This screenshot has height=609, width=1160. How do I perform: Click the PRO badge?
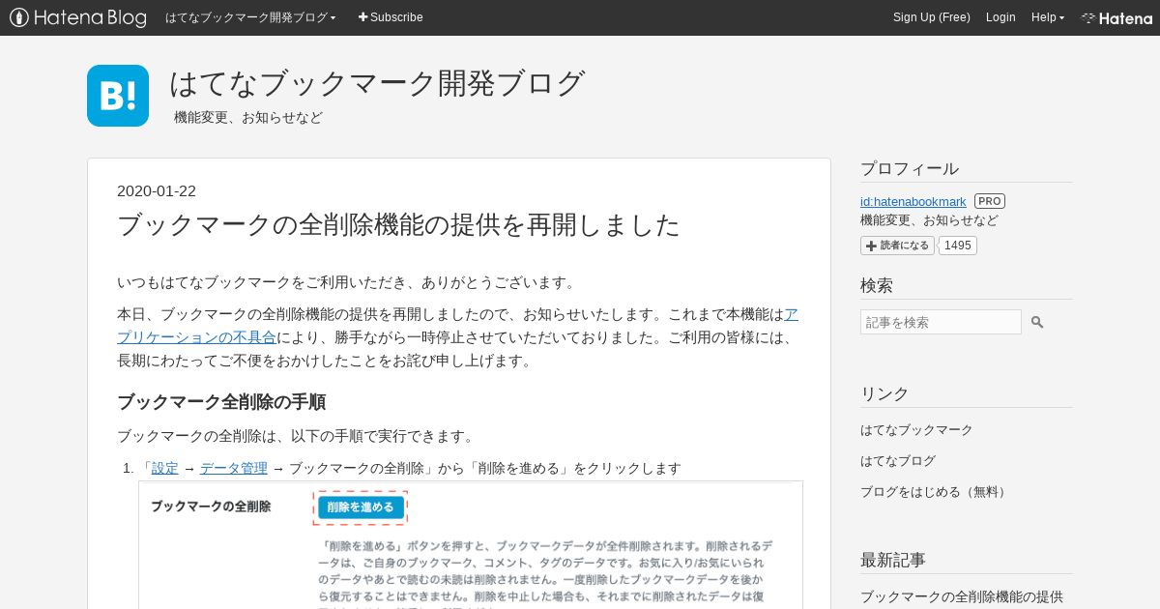point(990,201)
